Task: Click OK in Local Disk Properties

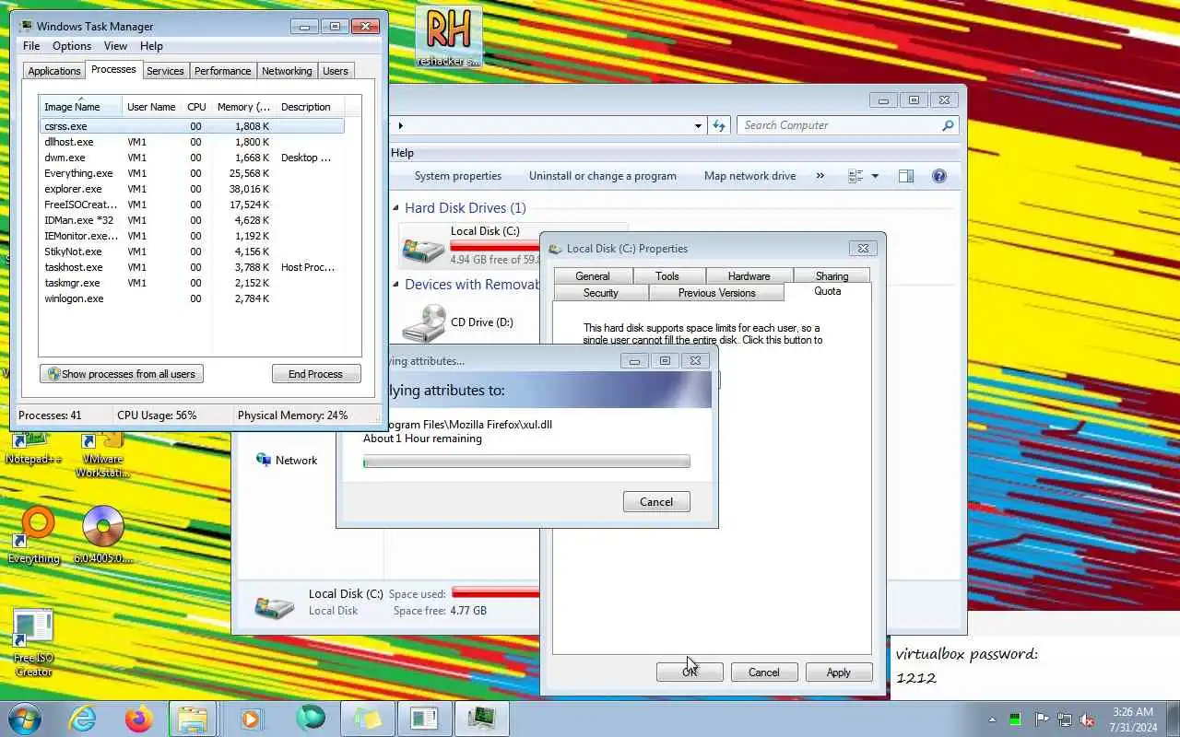Action: (690, 673)
